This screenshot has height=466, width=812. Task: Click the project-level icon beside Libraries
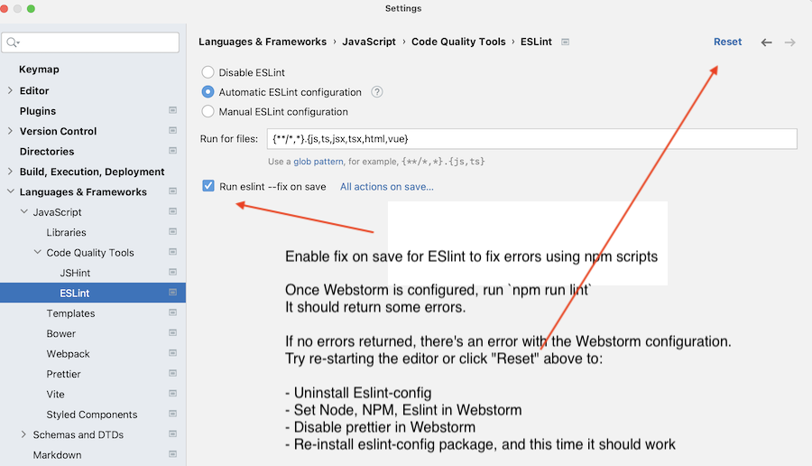(173, 232)
